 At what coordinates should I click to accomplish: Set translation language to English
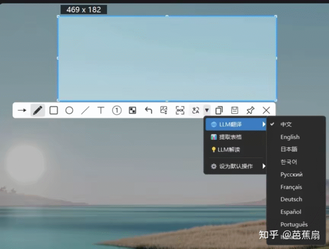click(290, 137)
